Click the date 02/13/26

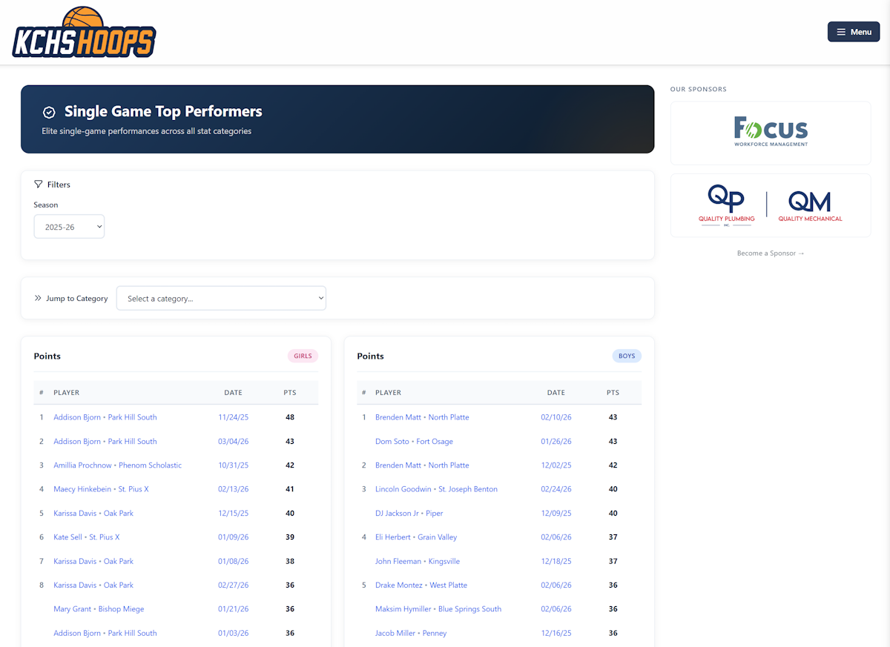[233, 489]
